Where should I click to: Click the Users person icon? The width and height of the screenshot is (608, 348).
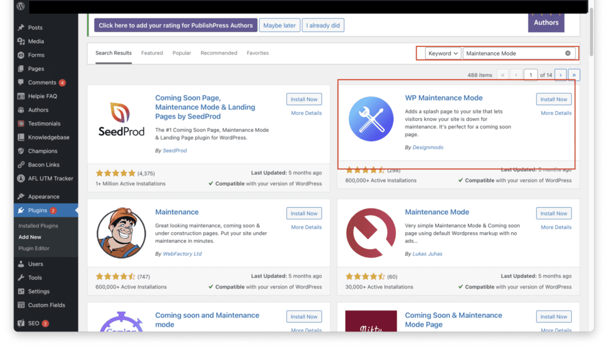(x=21, y=264)
